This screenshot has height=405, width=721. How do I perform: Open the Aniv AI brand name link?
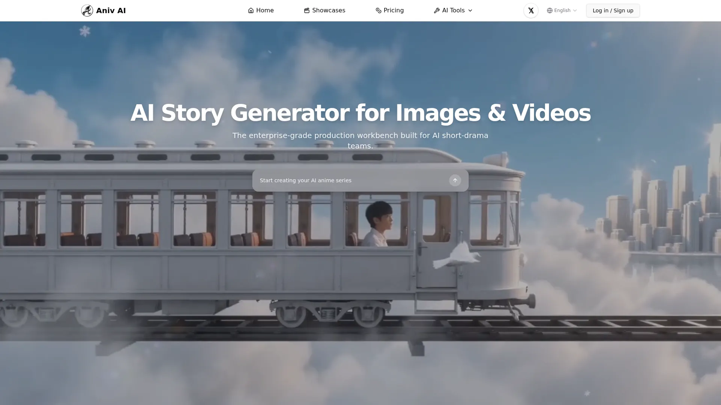(x=111, y=10)
